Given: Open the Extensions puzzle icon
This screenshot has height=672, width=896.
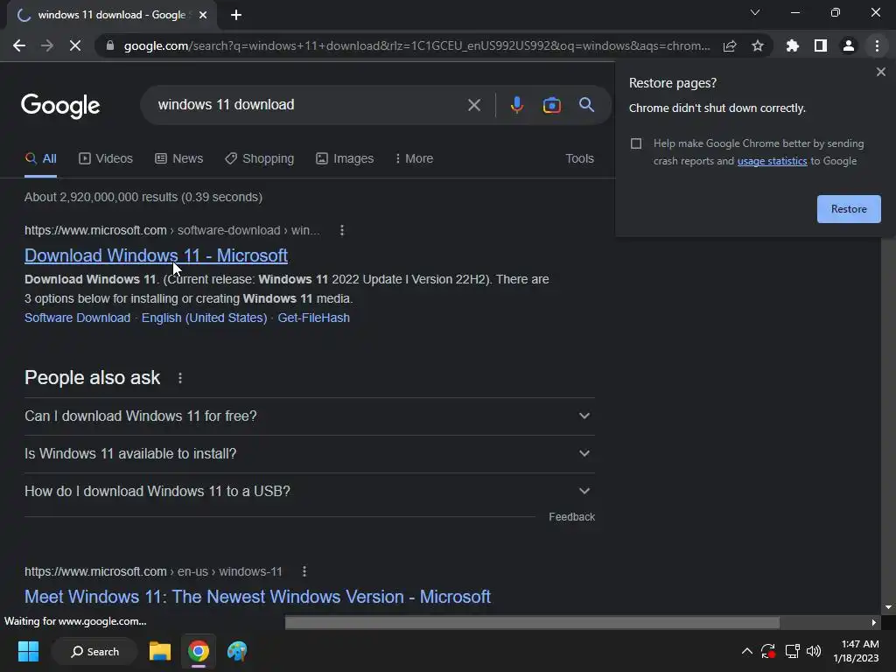Looking at the screenshot, I should pos(793,45).
